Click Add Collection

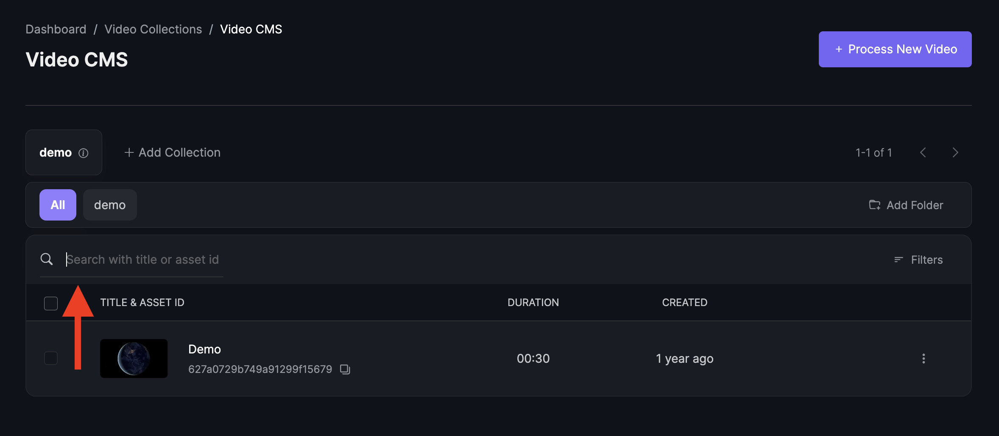172,152
